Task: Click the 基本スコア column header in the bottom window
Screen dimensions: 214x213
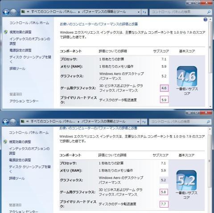Action: coord(186,155)
